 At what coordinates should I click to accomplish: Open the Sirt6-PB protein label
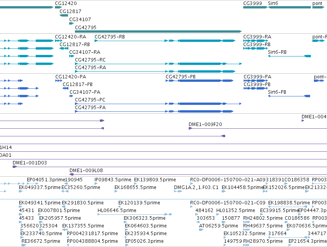point(277,92)
